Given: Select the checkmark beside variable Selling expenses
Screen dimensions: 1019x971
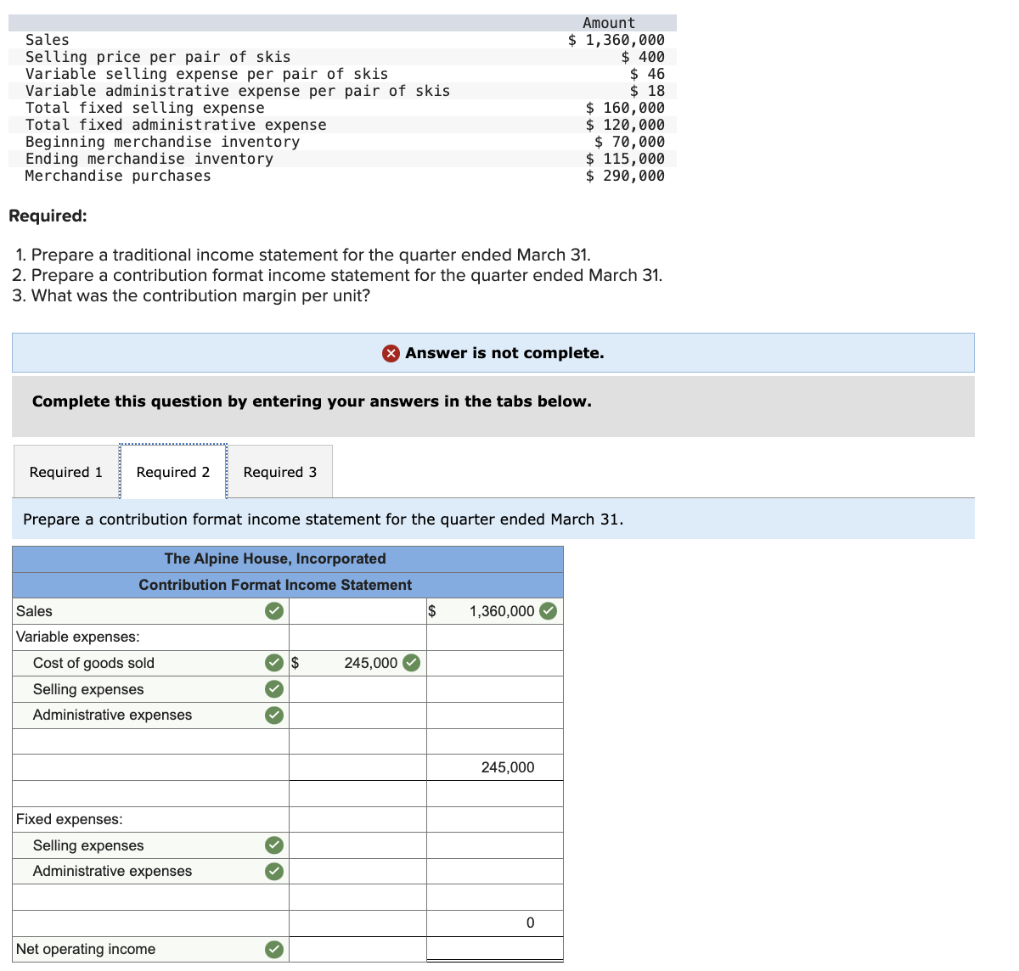Looking at the screenshot, I should pyautogui.click(x=273, y=689).
